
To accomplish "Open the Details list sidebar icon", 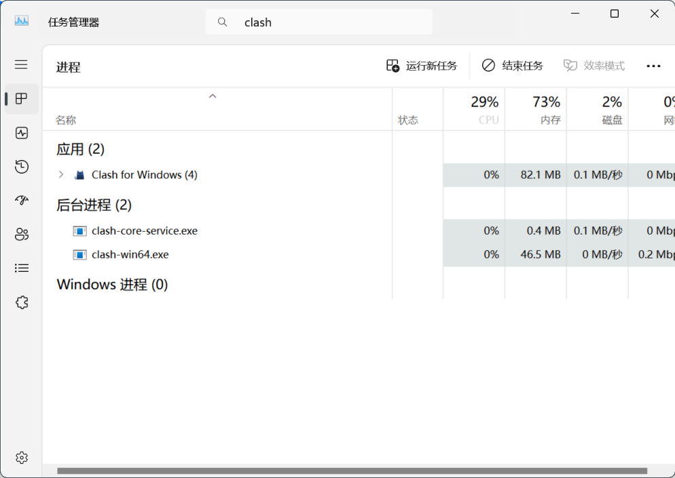I will (22, 268).
